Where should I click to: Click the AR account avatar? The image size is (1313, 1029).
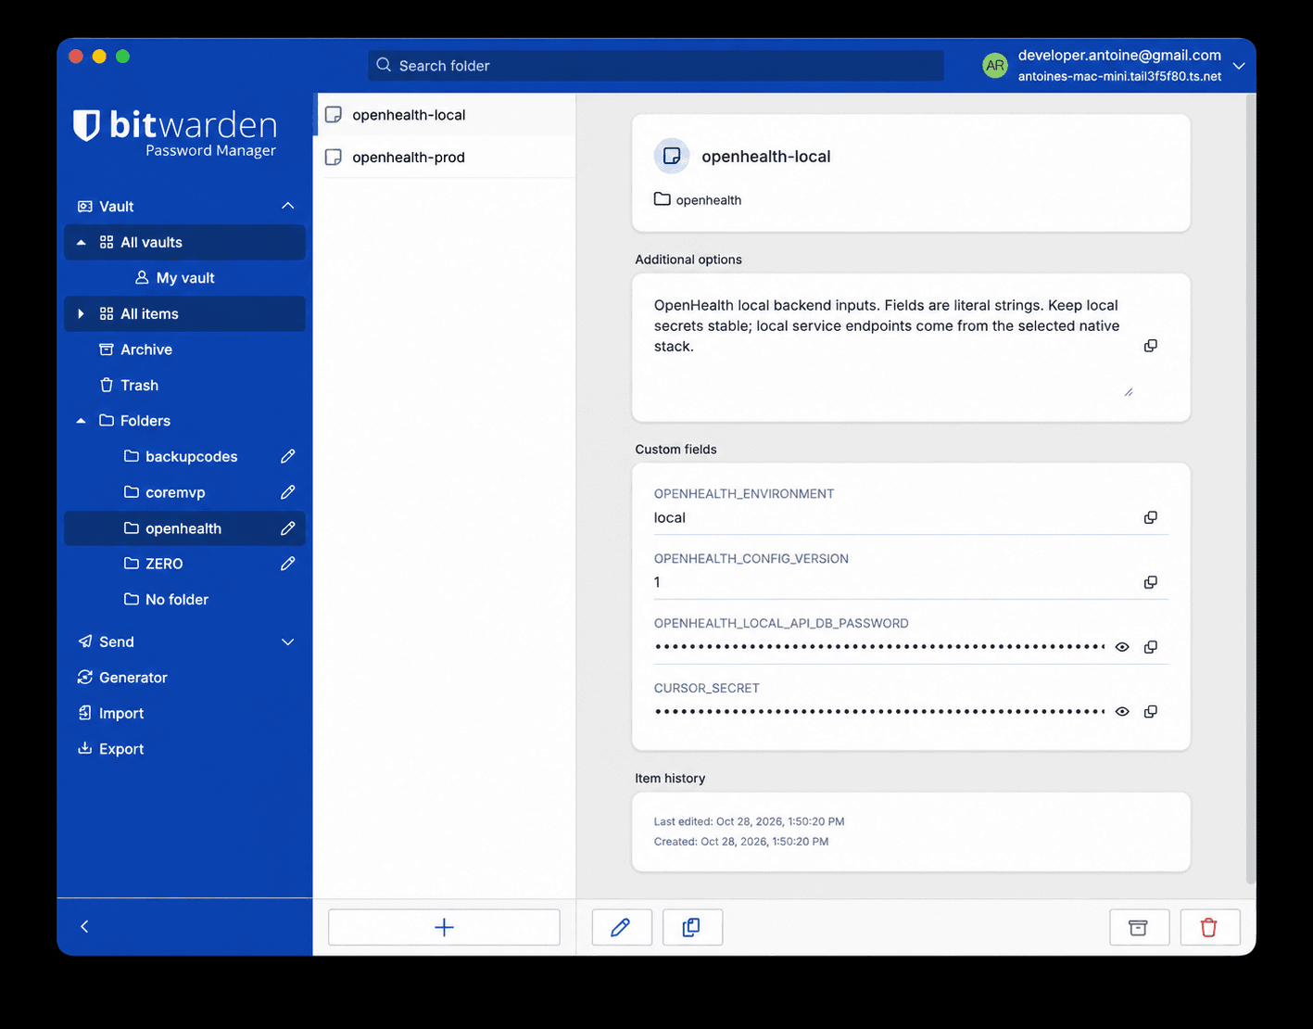pyautogui.click(x=995, y=66)
